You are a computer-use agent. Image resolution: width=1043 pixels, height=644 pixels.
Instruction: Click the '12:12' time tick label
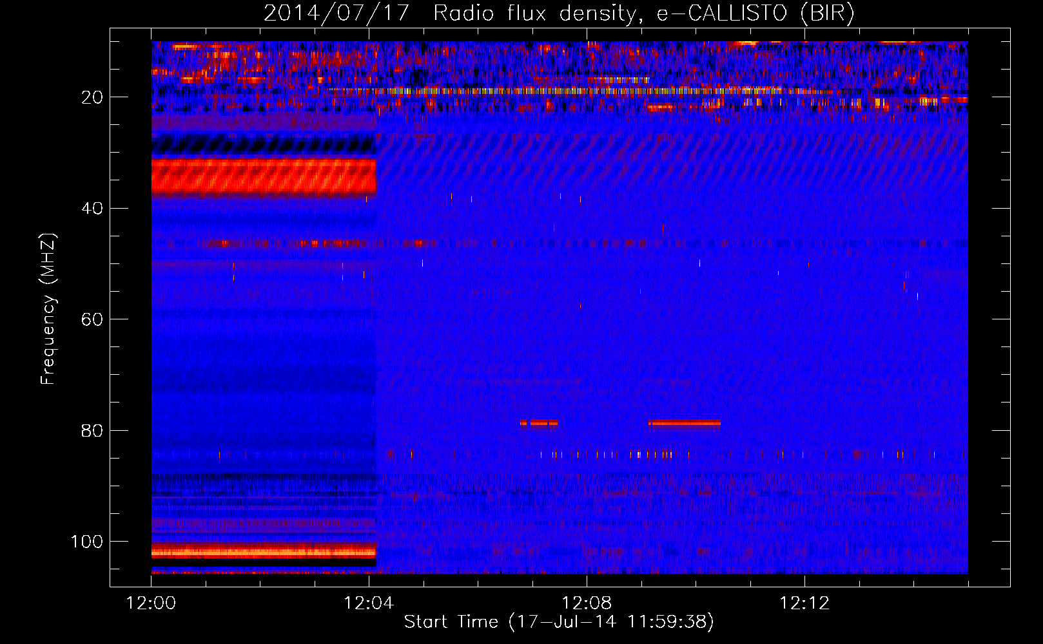point(804,603)
